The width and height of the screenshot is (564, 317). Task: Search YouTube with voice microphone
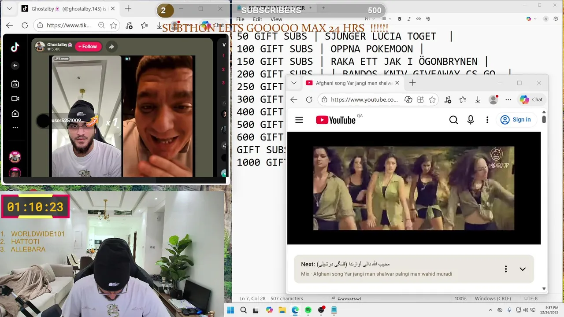pyautogui.click(x=471, y=120)
